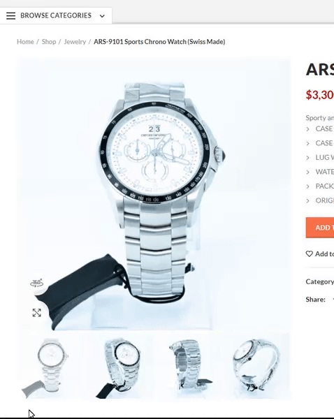This screenshot has width=334, height=419.
Task: Open the Shop breadcrumb link
Action: [49, 42]
